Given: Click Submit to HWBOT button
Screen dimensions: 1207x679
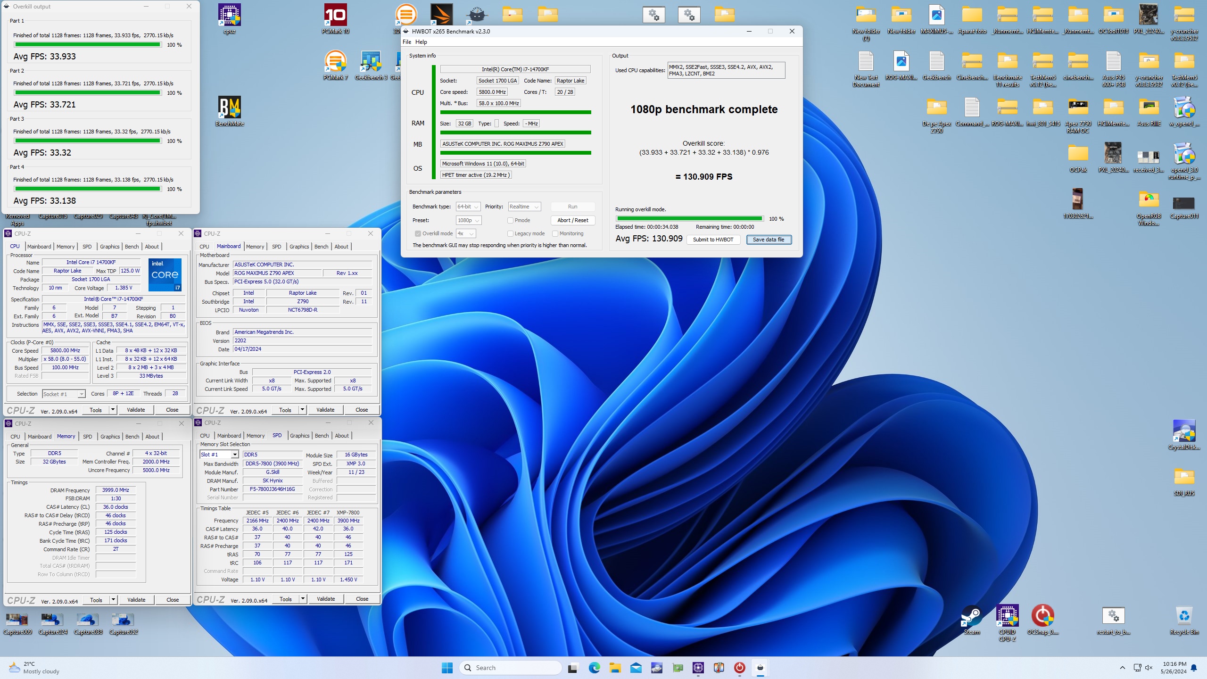Looking at the screenshot, I should [x=713, y=240].
